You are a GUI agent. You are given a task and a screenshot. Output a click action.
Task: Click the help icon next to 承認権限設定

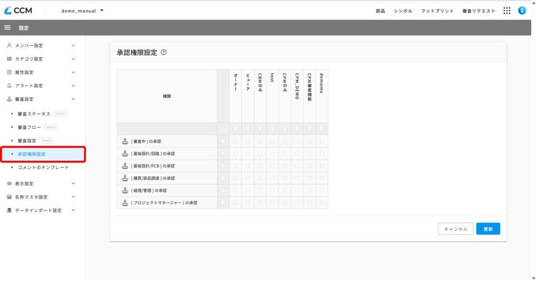pyautogui.click(x=164, y=52)
